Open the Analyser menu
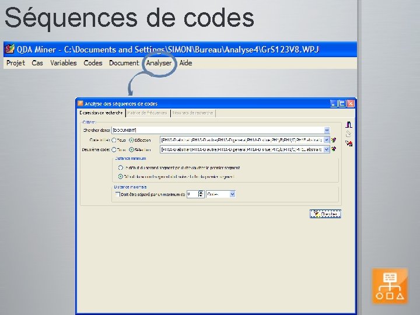The width and height of the screenshot is (420, 315). click(x=159, y=63)
